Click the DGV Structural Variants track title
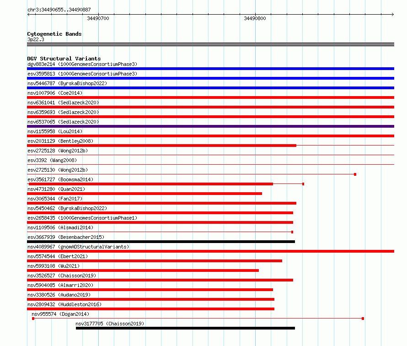Image resolution: width=407 pixels, height=346 pixels. [x=64, y=59]
